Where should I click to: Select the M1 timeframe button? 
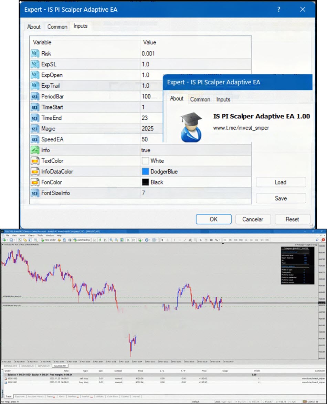click(x=225, y=240)
